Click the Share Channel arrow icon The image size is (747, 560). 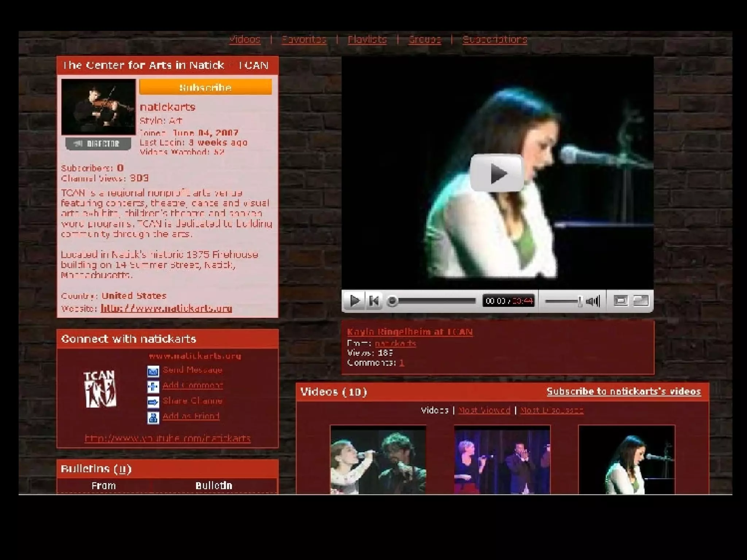pyautogui.click(x=153, y=402)
